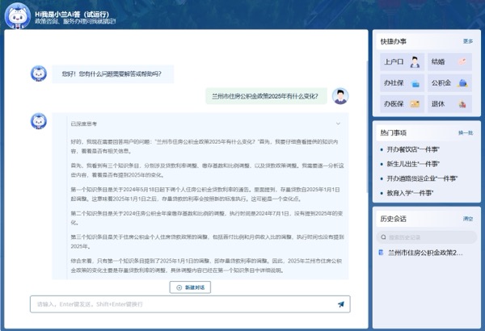The image size is (485, 331).
Task: Clear history with 清空 link
Action: [x=468, y=219]
